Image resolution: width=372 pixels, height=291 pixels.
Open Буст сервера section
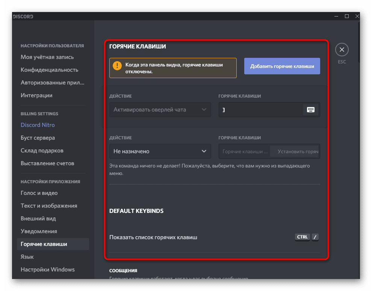(38, 138)
